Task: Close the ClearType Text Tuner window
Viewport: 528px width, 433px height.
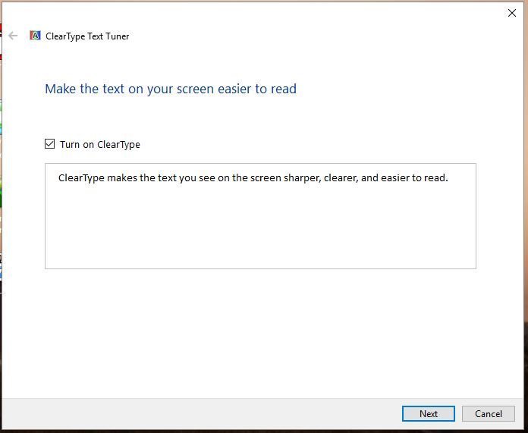Action: point(512,13)
